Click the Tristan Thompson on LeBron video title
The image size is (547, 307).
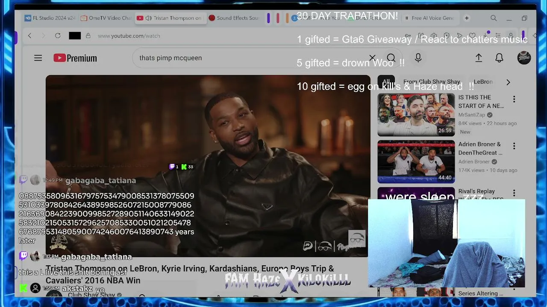tap(190, 274)
